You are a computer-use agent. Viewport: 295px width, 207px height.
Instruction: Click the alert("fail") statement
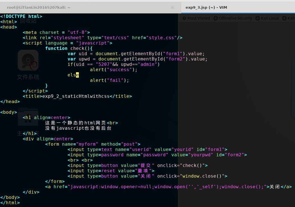point(109,80)
